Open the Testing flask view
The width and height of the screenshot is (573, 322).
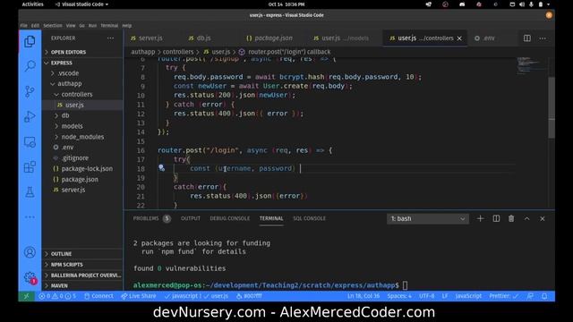[x=30, y=192]
